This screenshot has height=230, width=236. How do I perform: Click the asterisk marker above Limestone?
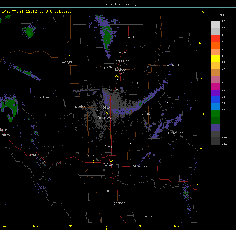pyautogui.click(x=42, y=95)
